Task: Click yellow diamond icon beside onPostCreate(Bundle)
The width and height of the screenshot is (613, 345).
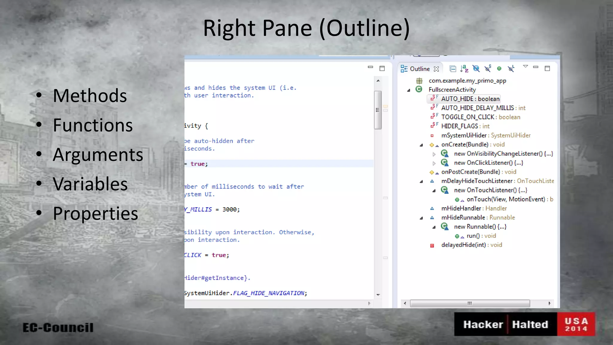Action: pos(432,172)
